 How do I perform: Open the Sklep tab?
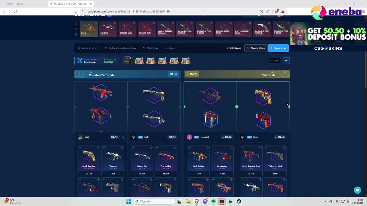pos(170,48)
